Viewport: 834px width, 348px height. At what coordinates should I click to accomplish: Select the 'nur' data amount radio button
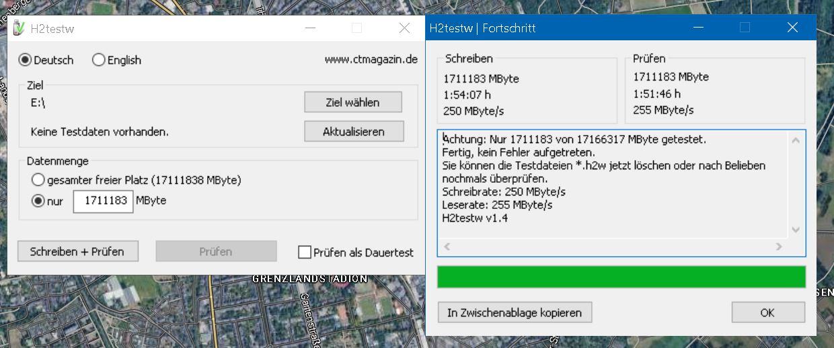click(38, 201)
